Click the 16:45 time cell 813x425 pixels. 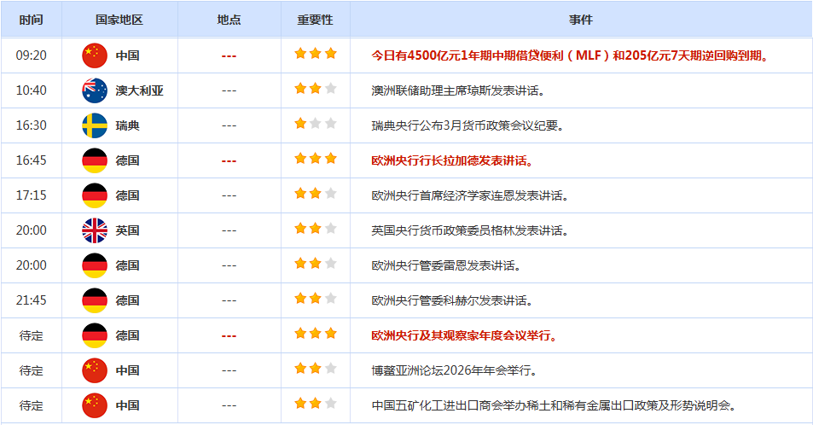[31, 160]
